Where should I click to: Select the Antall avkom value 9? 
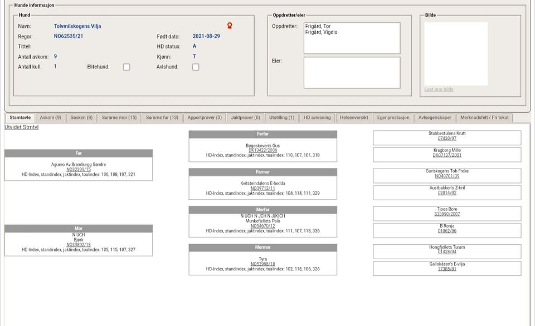coord(55,57)
